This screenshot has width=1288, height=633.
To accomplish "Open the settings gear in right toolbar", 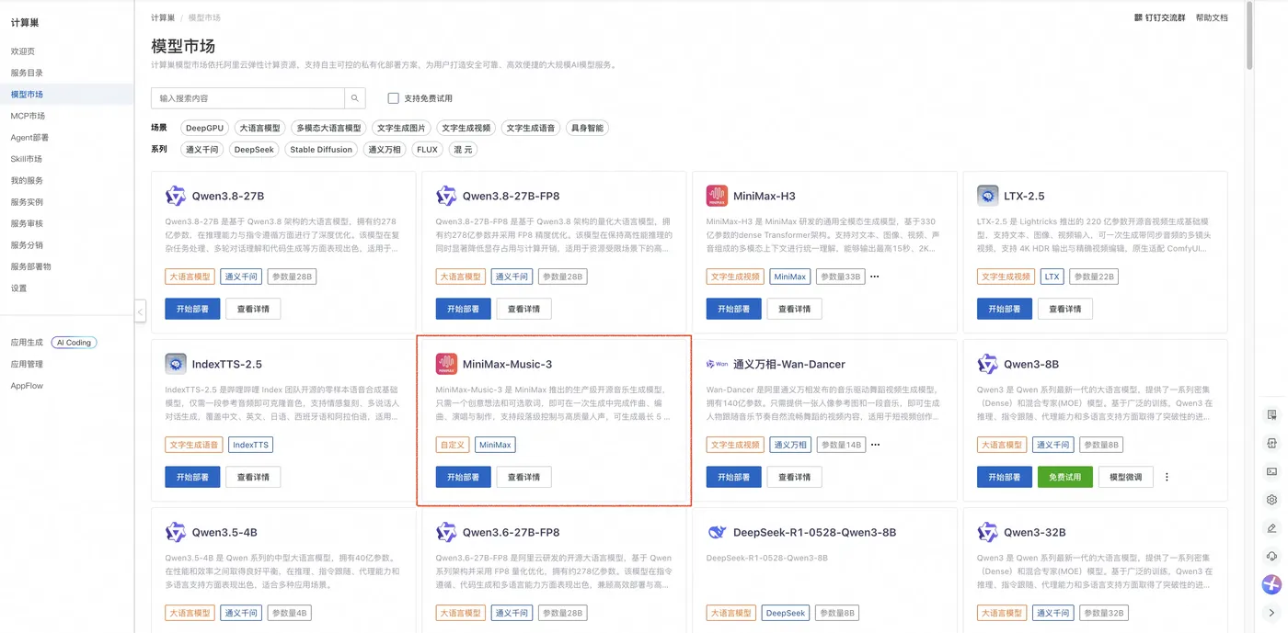I will tap(1271, 500).
